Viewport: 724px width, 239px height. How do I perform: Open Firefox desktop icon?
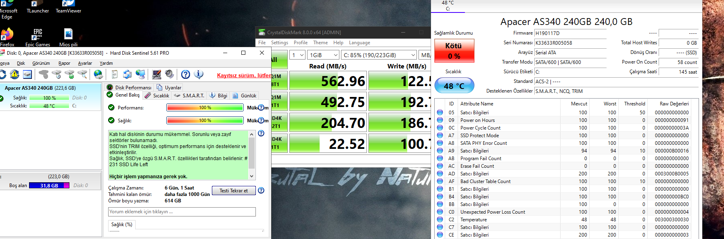pyautogui.click(x=7, y=37)
